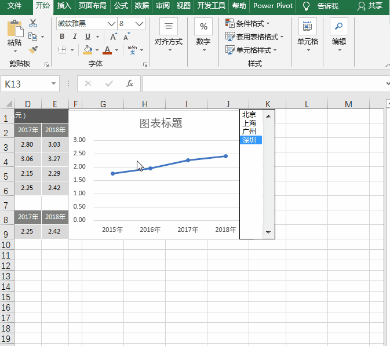The width and height of the screenshot is (390, 346).
Task: Click the Name Box showing K13
Action: (25, 84)
